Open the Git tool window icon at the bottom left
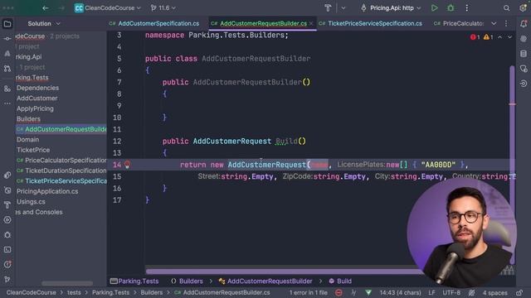Screen dimensions: 531x298 pyautogui.click(x=7, y=280)
